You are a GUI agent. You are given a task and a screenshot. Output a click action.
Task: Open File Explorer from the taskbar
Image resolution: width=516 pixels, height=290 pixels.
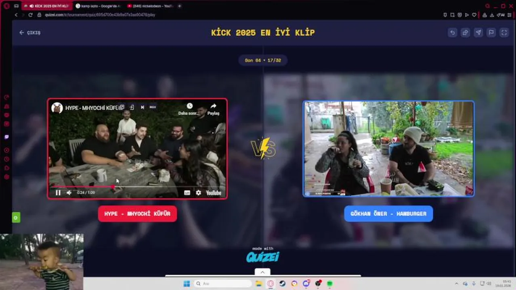click(x=258, y=284)
